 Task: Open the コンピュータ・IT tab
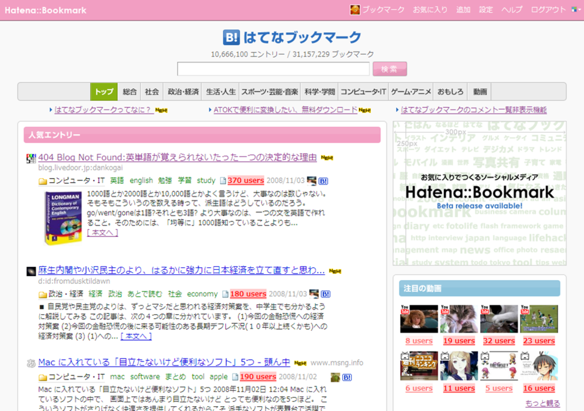coord(363,92)
